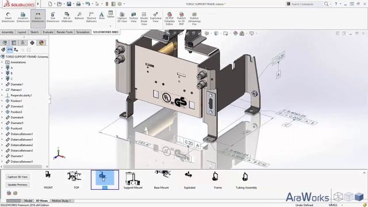Open the FeatureManager design tree tab
Image resolution: width=368 pixels, height=207 pixels.
click(x=5, y=43)
